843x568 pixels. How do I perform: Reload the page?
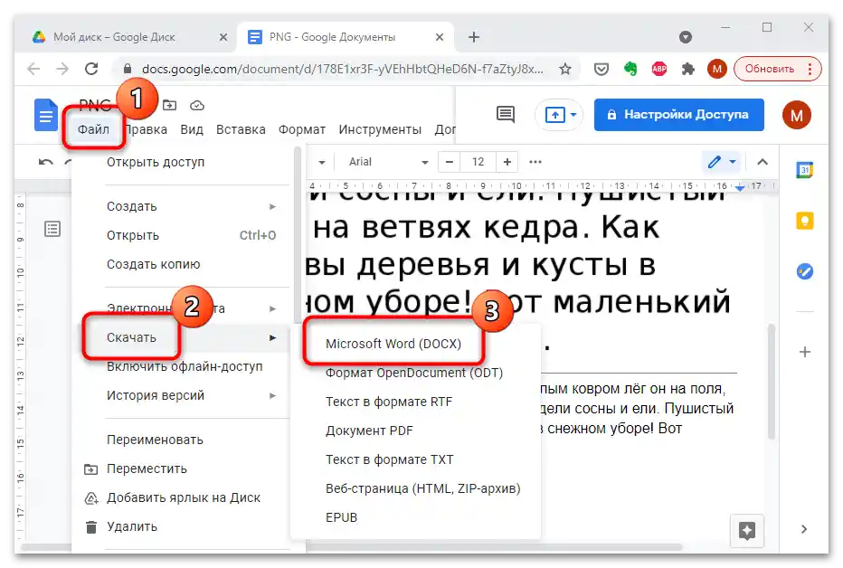pyautogui.click(x=91, y=69)
